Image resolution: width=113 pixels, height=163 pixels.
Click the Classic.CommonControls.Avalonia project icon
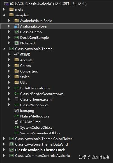pyautogui.click(x=11, y=155)
